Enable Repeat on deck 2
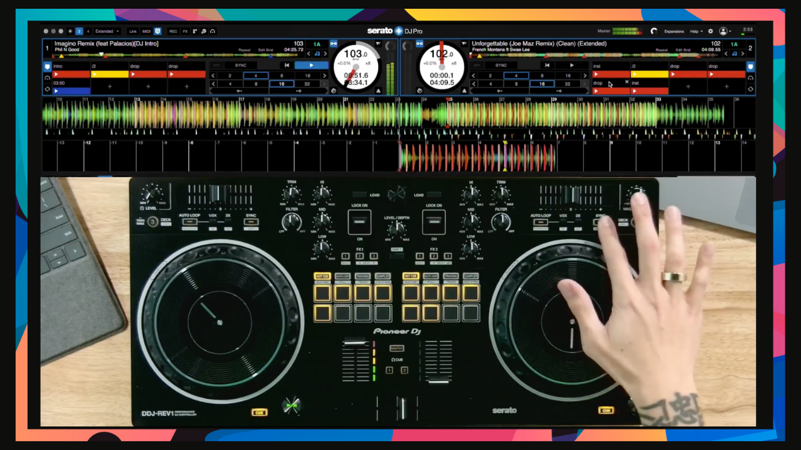Screen dimensions: 801x450 point(661,50)
